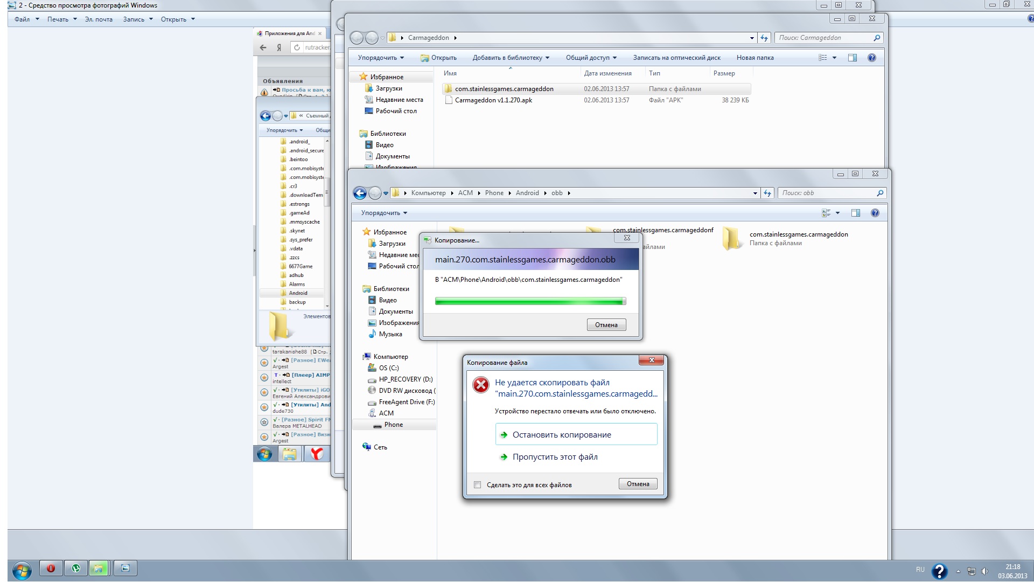Click the green copy progress bar

530,301
